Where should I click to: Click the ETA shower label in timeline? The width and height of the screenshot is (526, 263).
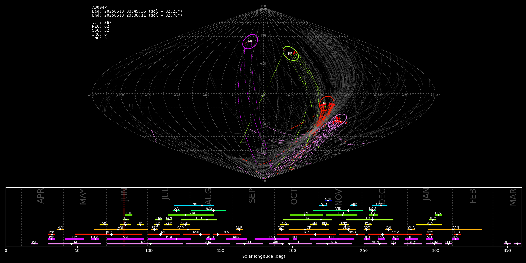click(75, 242)
